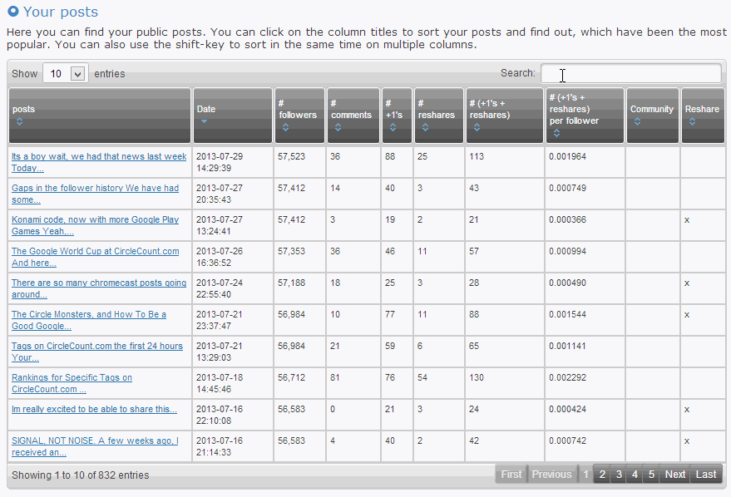The width and height of the screenshot is (731, 497).
Task: Click sort arrows in per follower header
Action: [556, 133]
